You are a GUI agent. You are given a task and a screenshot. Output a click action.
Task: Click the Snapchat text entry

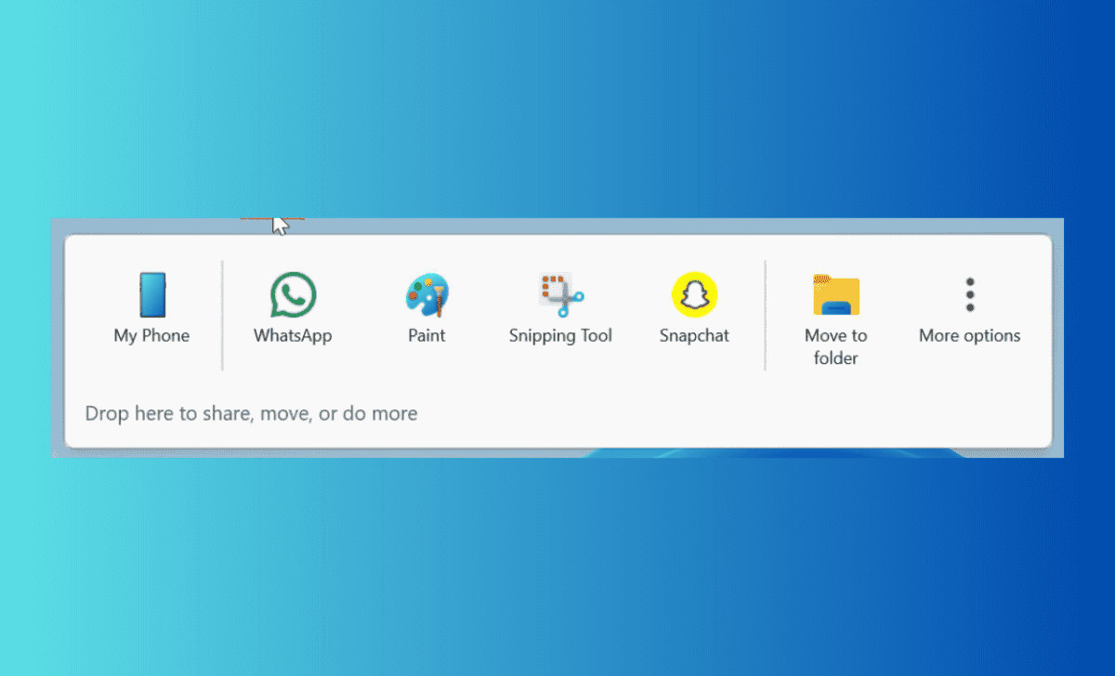coord(693,335)
